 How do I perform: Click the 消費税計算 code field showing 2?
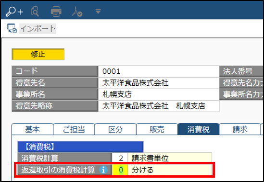pyautogui.click(x=120, y=158)
